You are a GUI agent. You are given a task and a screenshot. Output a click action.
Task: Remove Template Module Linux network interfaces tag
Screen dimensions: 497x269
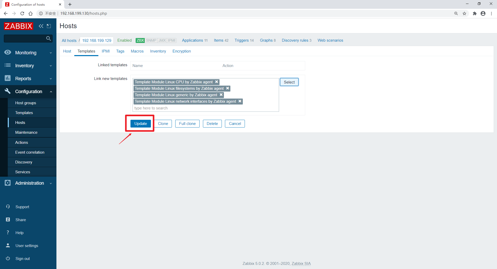(240, 101)
